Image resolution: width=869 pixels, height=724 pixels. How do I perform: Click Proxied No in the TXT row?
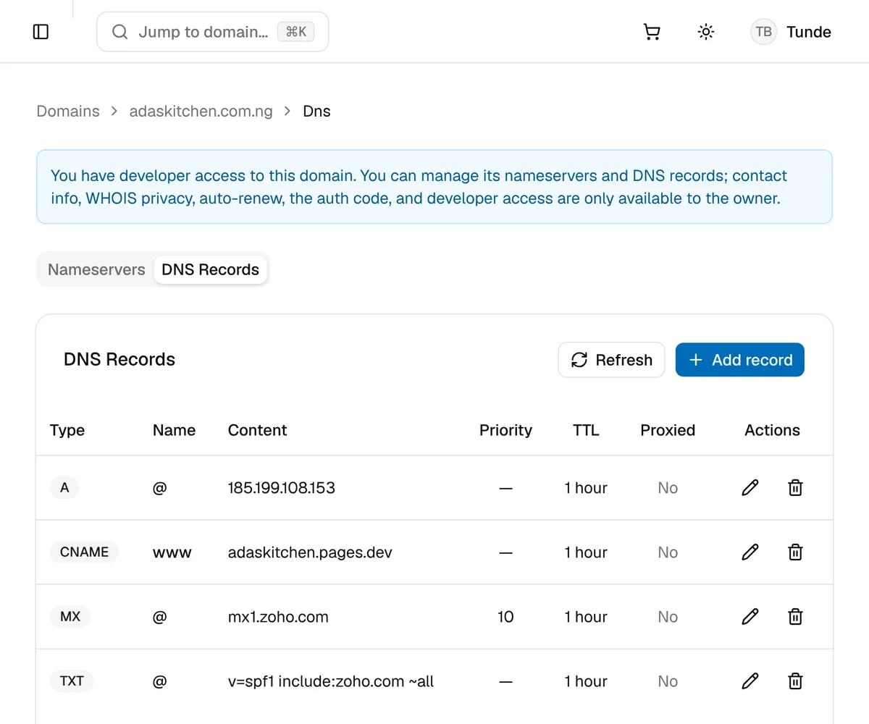[668, 681]
